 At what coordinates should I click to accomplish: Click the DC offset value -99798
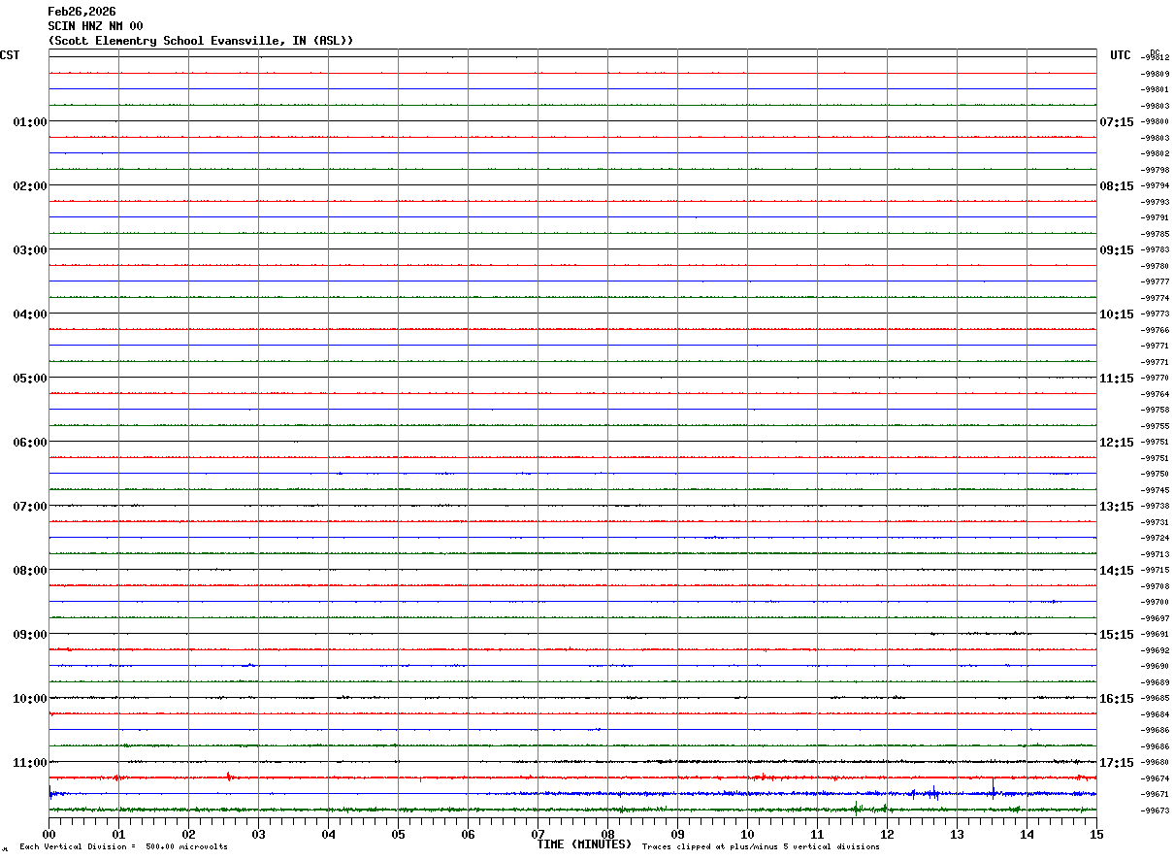point(1155,170)
